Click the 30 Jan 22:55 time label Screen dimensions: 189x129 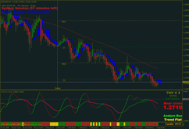[x=27, y=128]
